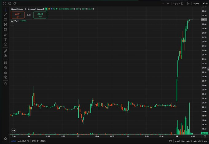Click the green market status dot
The width and height of the screenshot is (209, 144).
pyautogui.click(x=46, y=9)
